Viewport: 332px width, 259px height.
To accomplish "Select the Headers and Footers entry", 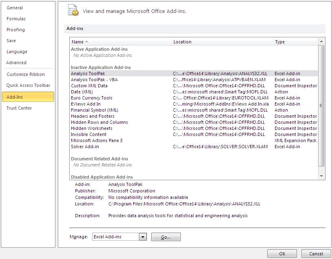I will point(194,116).
